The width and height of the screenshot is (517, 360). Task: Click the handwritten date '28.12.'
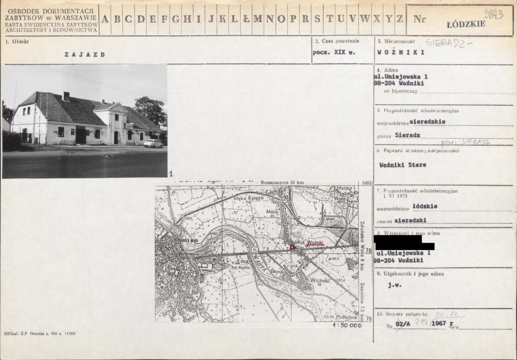coord(448,314)
